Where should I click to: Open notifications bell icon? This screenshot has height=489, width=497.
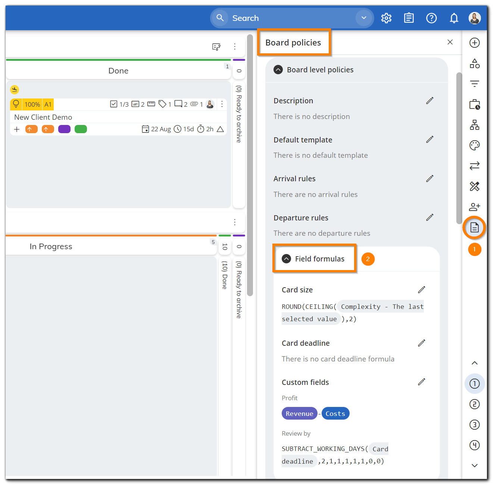(454, 18)
